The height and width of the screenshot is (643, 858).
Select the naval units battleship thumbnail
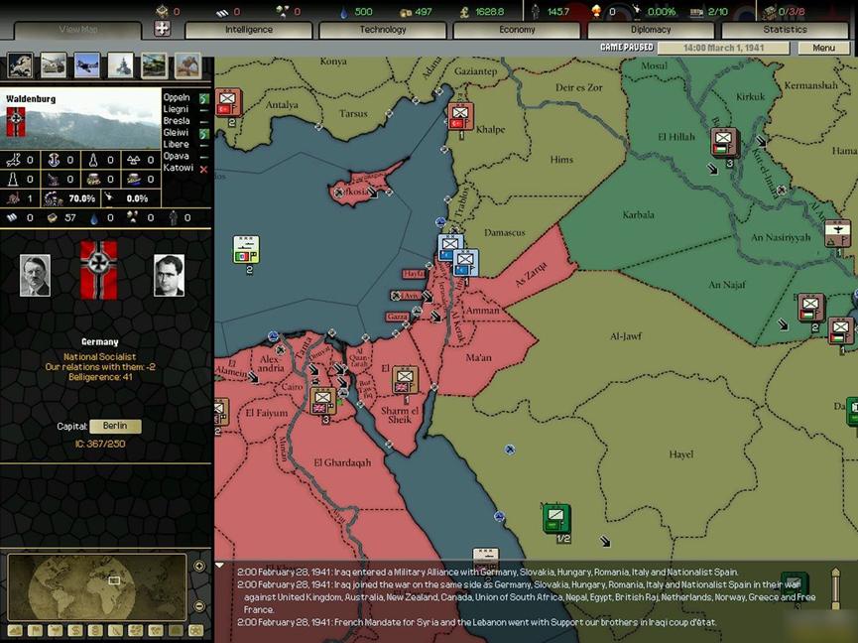(120, 65)
